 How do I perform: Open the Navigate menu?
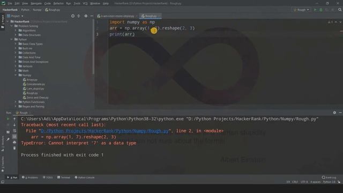36,4
